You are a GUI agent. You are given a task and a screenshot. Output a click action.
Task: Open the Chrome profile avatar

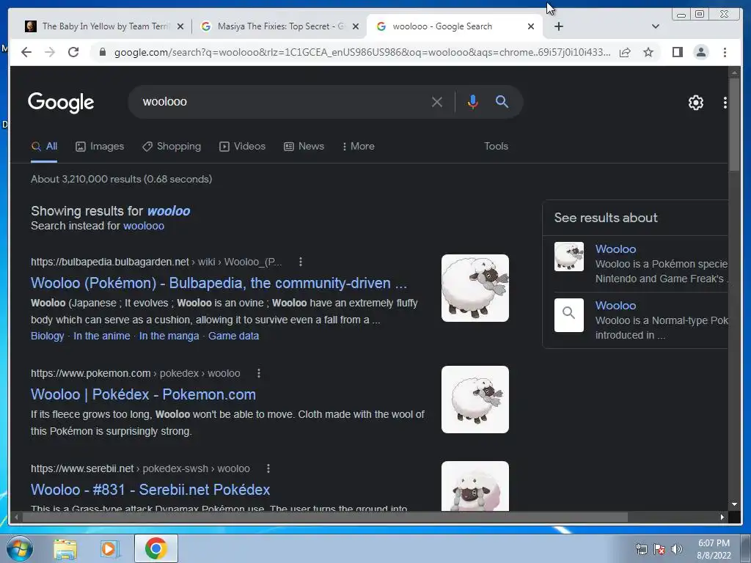click(x=700, y=52)
